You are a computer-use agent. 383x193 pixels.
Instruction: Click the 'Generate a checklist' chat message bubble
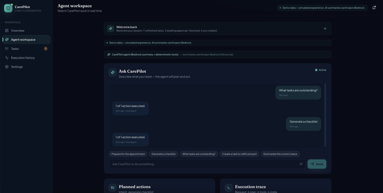pos(303,124)
